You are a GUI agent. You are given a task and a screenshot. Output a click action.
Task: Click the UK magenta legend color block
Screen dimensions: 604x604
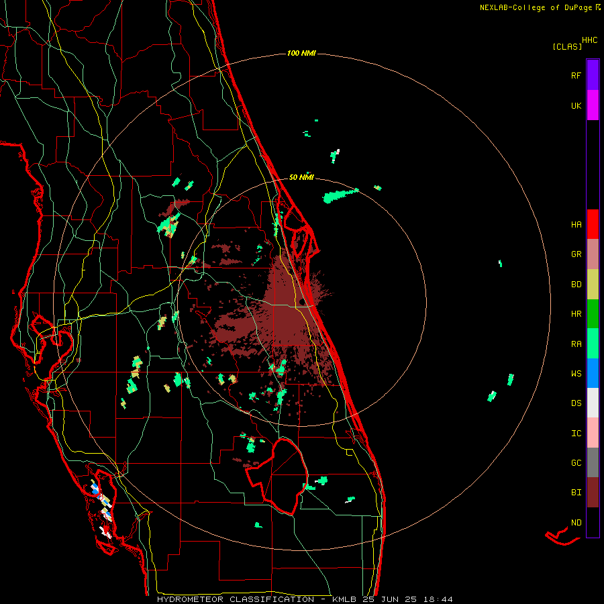(593, 105)
